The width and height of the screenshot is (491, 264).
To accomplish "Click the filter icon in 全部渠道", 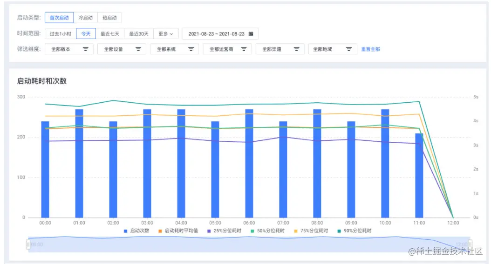I will click(x=297, y=49).
